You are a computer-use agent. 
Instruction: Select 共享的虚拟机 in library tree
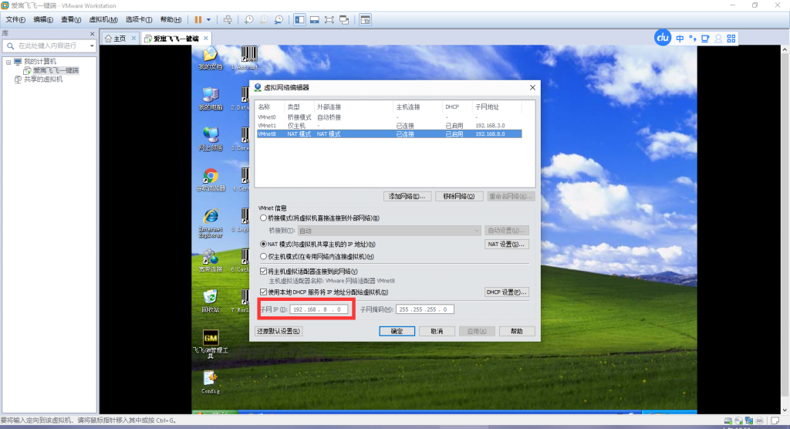43,79
